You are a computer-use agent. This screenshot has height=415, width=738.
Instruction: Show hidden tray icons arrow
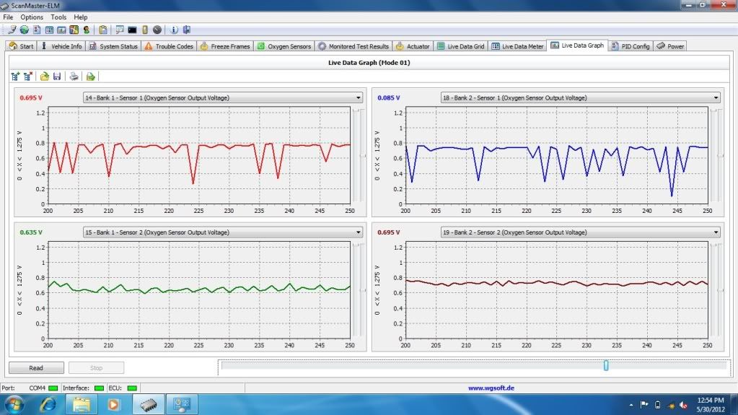[x=631, y=405]
